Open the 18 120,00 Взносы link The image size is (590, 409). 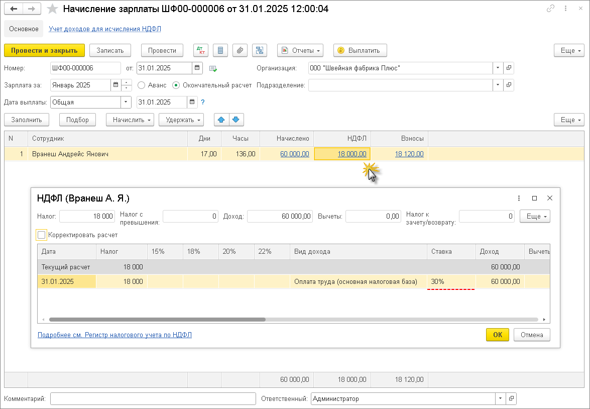409,154
